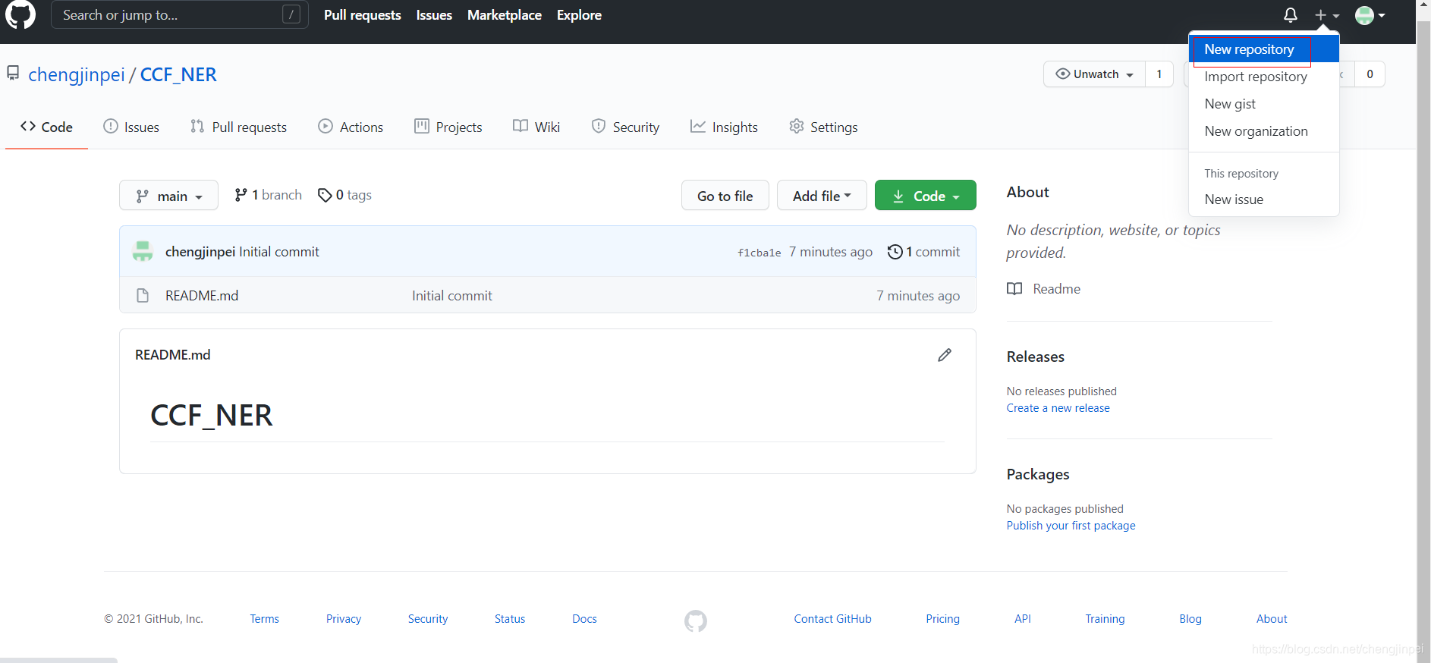Switch to the repository Pull requests tab
This screenshot has height=663, width=1431.
(238, 127)
